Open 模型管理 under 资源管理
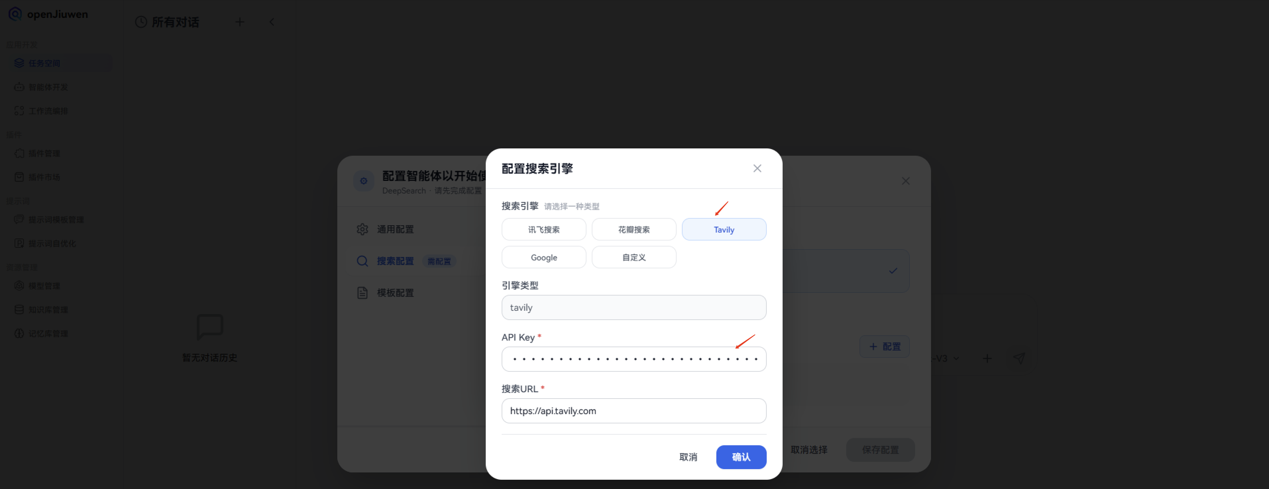The height and width of the screenshot is (489, 1269). click(19, 285)
